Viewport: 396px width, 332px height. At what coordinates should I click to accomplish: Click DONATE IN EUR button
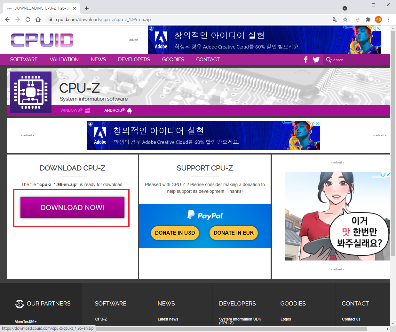234,233
